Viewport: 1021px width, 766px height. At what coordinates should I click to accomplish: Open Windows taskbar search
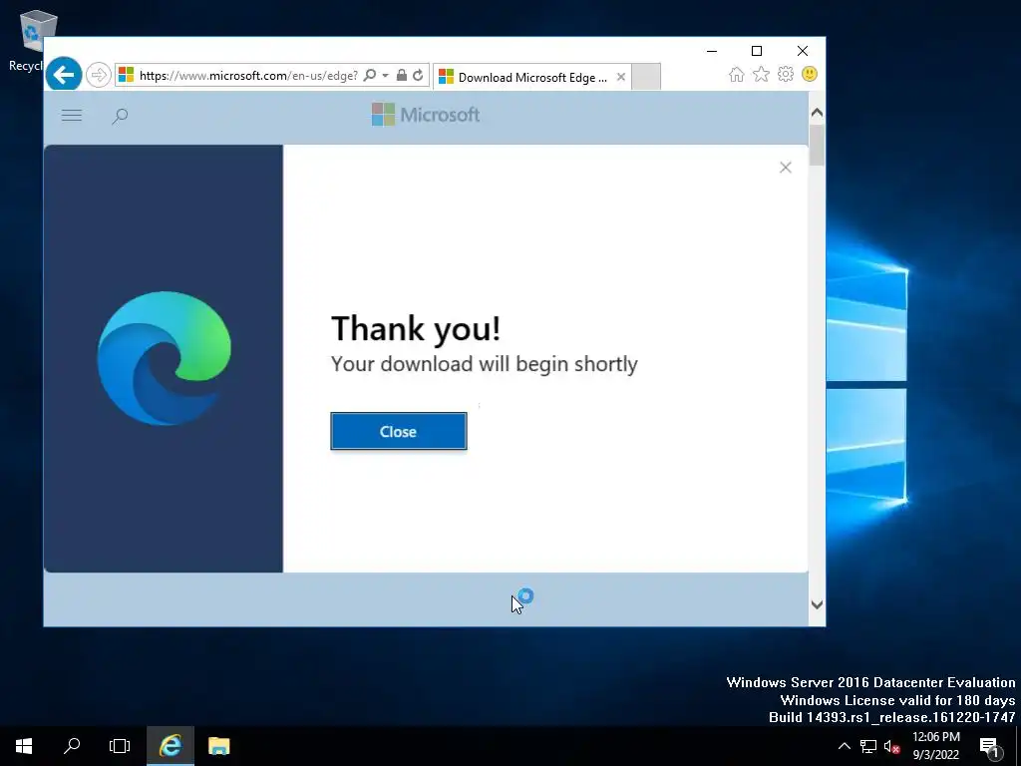point(72,746)
